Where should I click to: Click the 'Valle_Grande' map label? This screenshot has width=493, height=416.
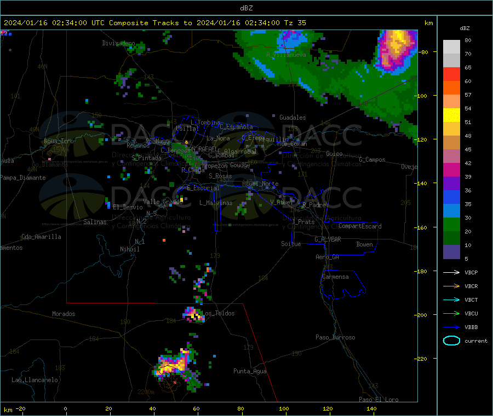coord(163,201)
